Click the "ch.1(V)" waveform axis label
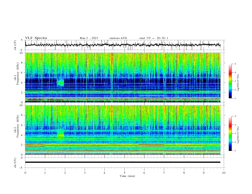This screenshot has width=252, height=194. (15, 45)
